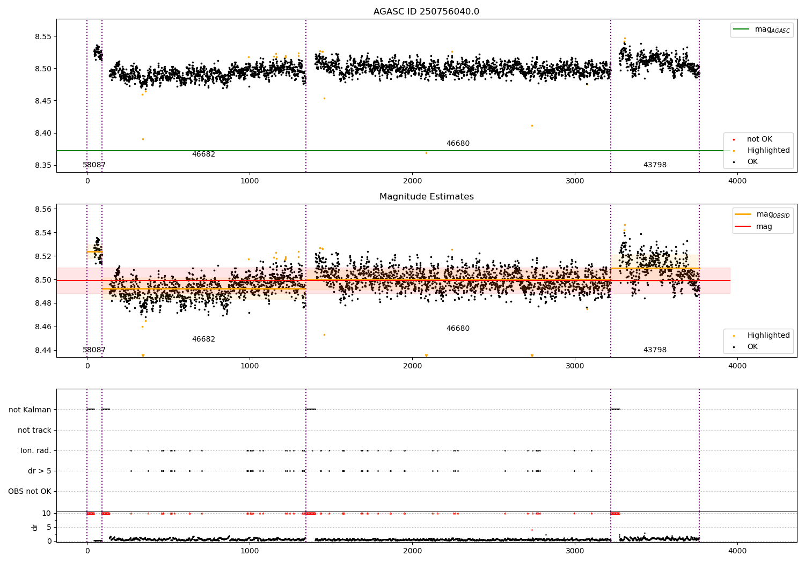Click the 8.40 y-axis tick label
Screen dimensions: 805x563
coord(43,134)
